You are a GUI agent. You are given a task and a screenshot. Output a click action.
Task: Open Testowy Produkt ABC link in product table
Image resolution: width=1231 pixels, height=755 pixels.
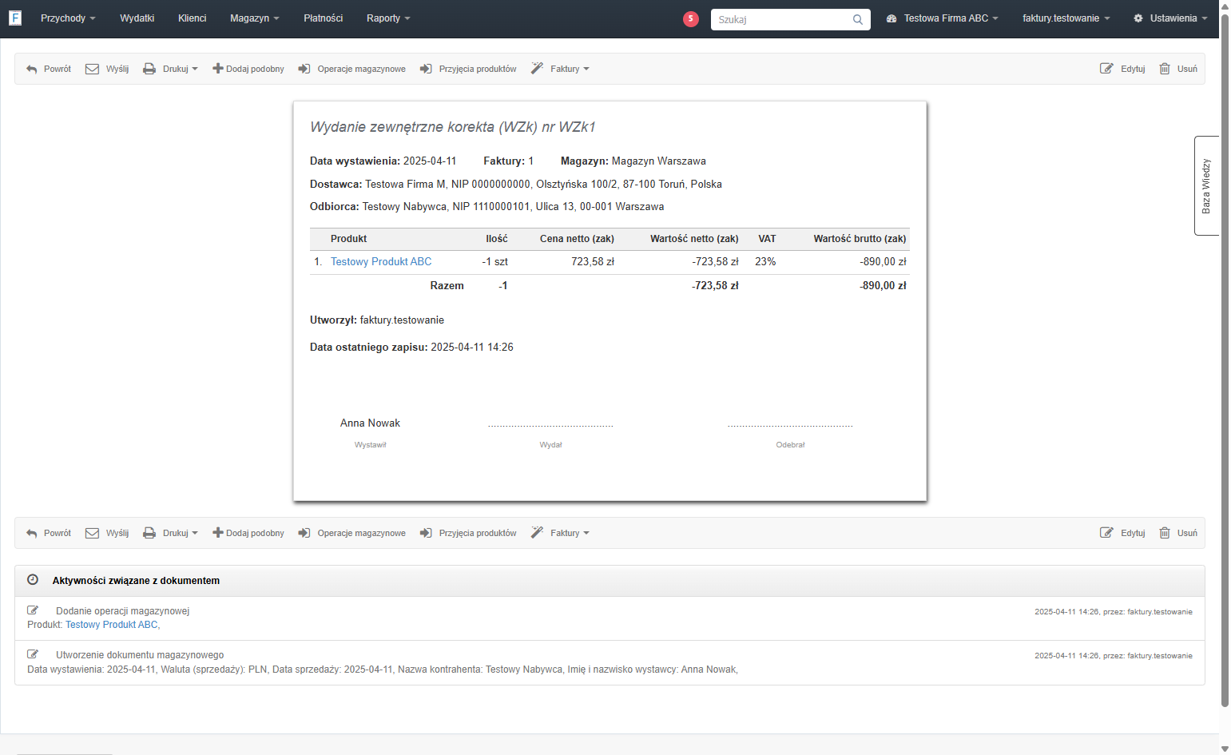point(381,262)
